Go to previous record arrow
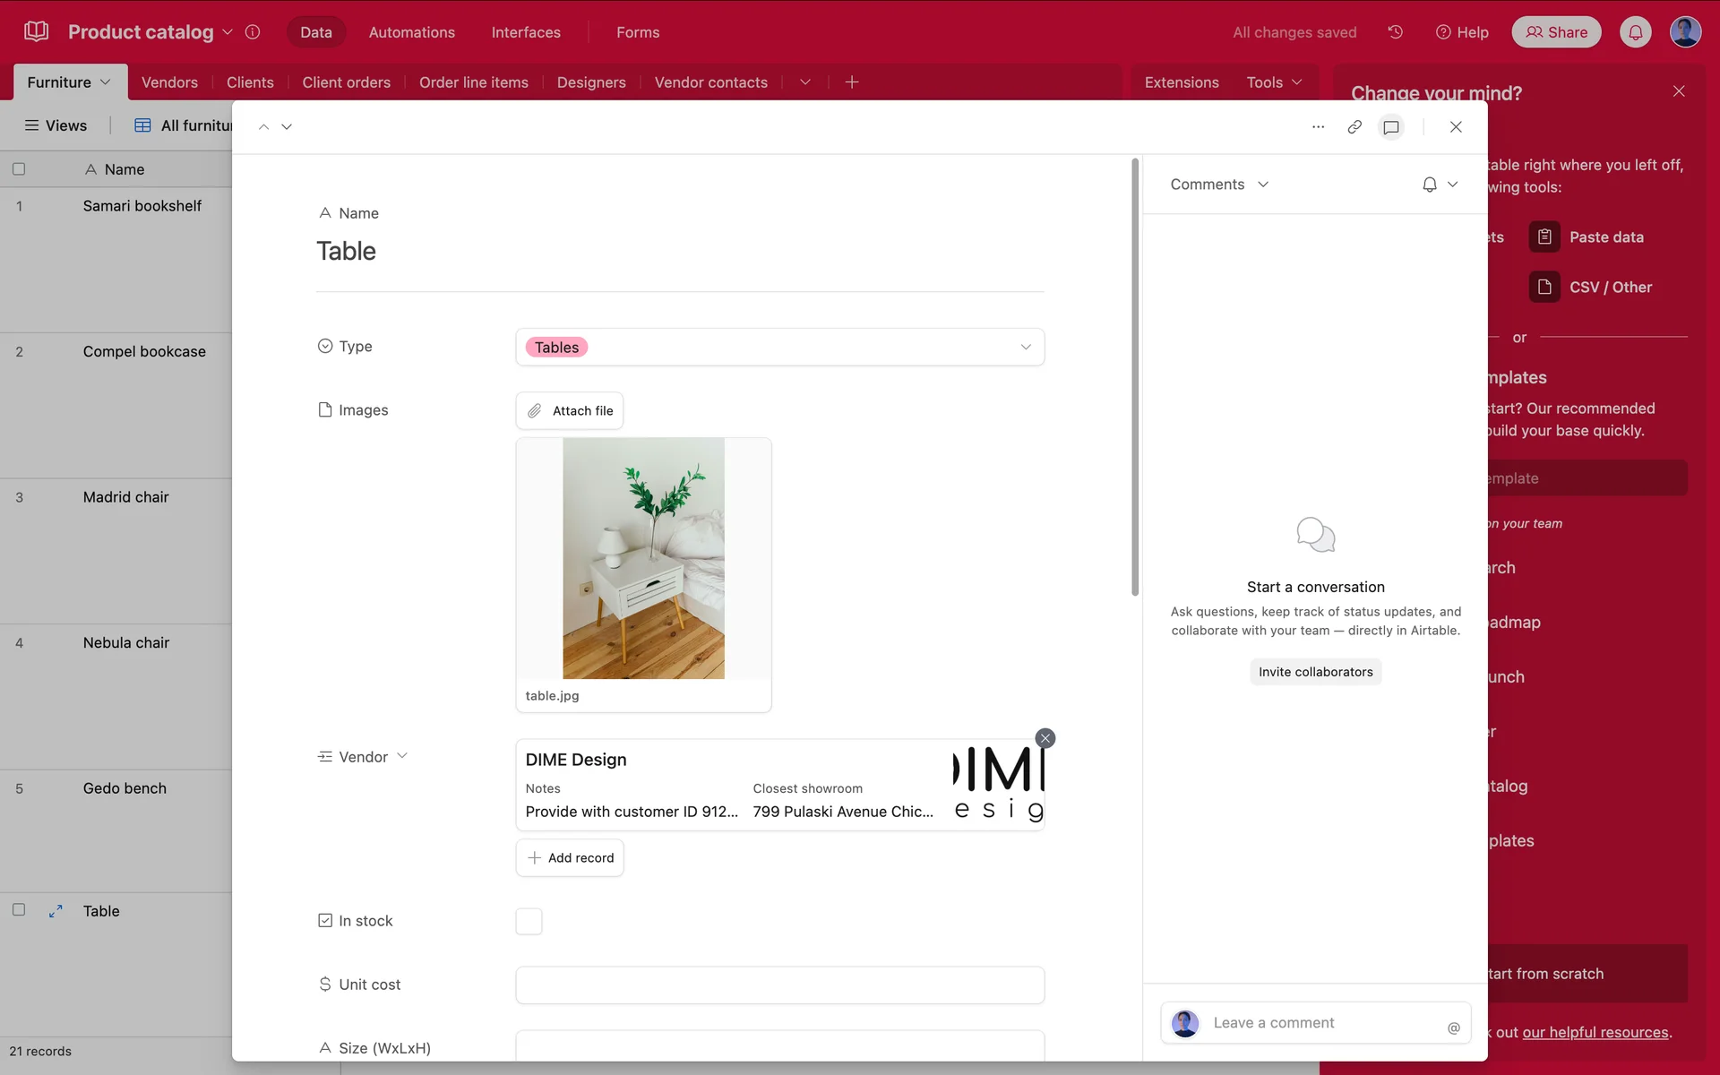 [263, 127]
